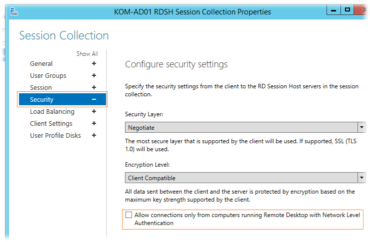
Task: Go to the User Groups tab
Action: pyautogui.click(x=48, y=75)
